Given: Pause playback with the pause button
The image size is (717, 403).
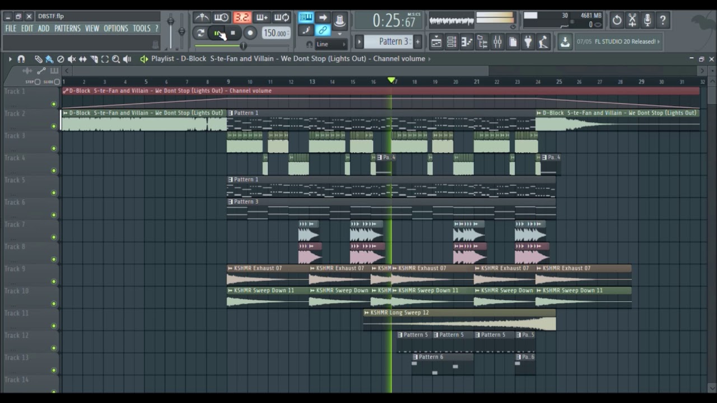Looking at the screenshot, I should click(217, 33).
